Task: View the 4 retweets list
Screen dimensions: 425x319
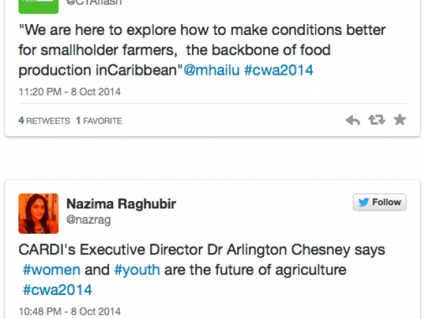Action: tap(44, 121)
